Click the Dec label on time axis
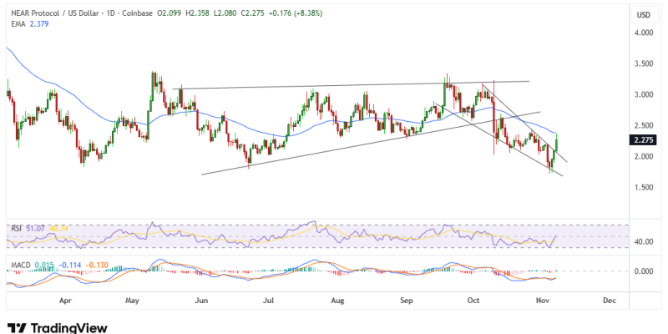 609,298
